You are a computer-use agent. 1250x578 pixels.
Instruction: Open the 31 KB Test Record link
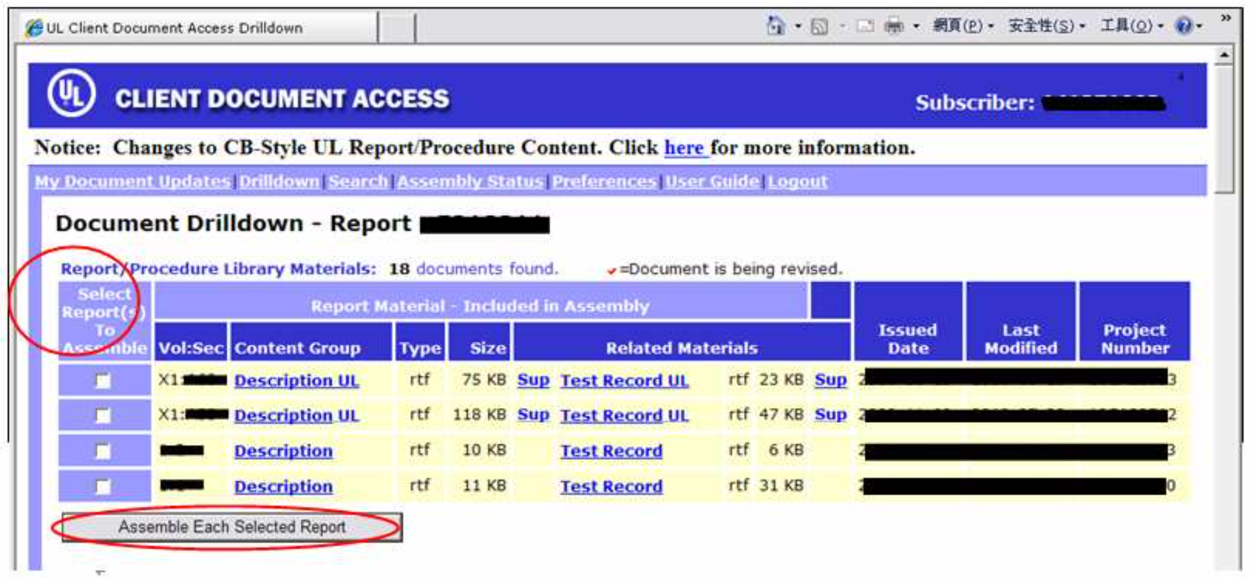coord(612,486)
